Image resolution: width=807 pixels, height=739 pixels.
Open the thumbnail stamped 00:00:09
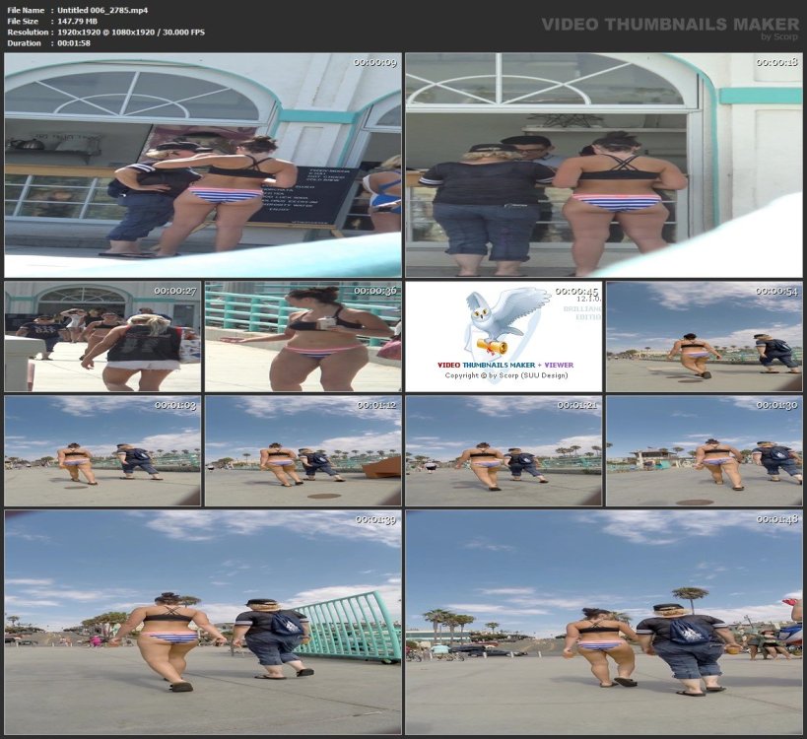pos(203,166)
